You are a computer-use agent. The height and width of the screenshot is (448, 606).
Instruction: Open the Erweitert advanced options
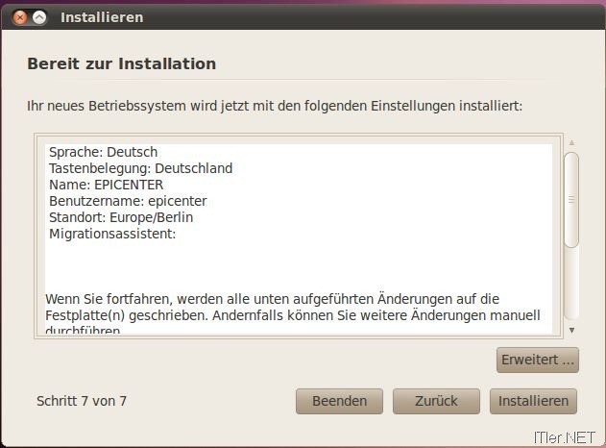coord(538,360)
